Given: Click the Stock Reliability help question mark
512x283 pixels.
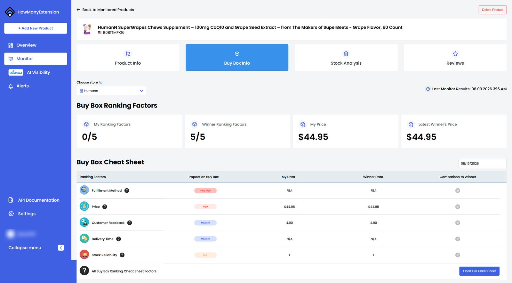Looking at the screenshot, I should pyautogui.click(x=122, y=255).
